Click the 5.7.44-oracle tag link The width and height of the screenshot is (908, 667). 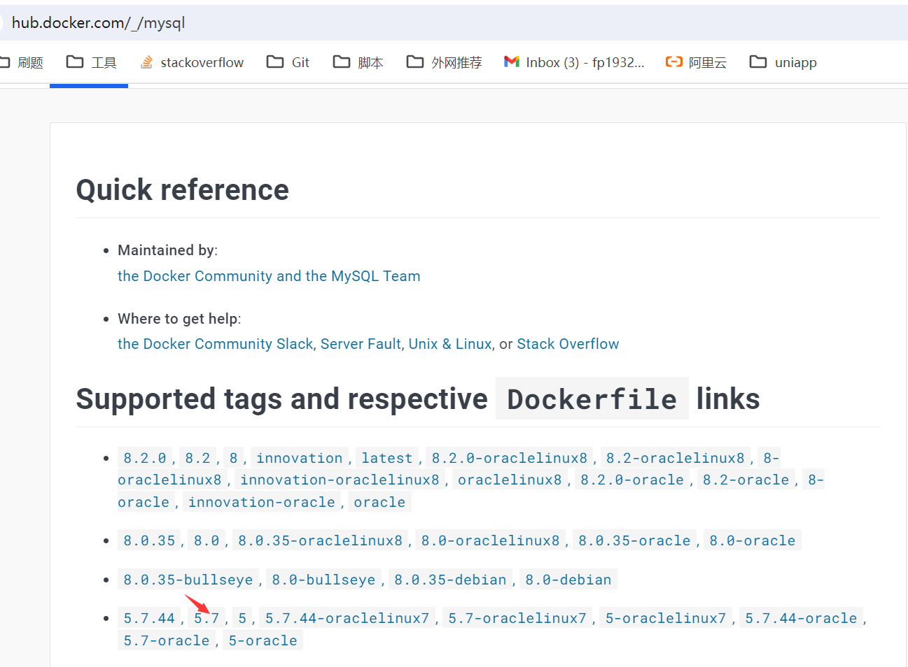click(801, 618)
